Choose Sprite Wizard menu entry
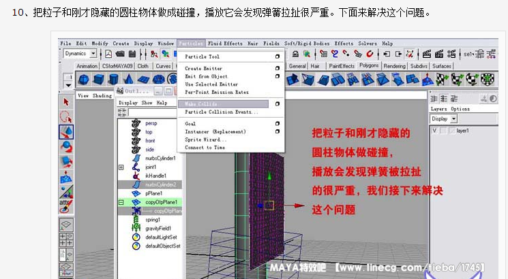 206,139
